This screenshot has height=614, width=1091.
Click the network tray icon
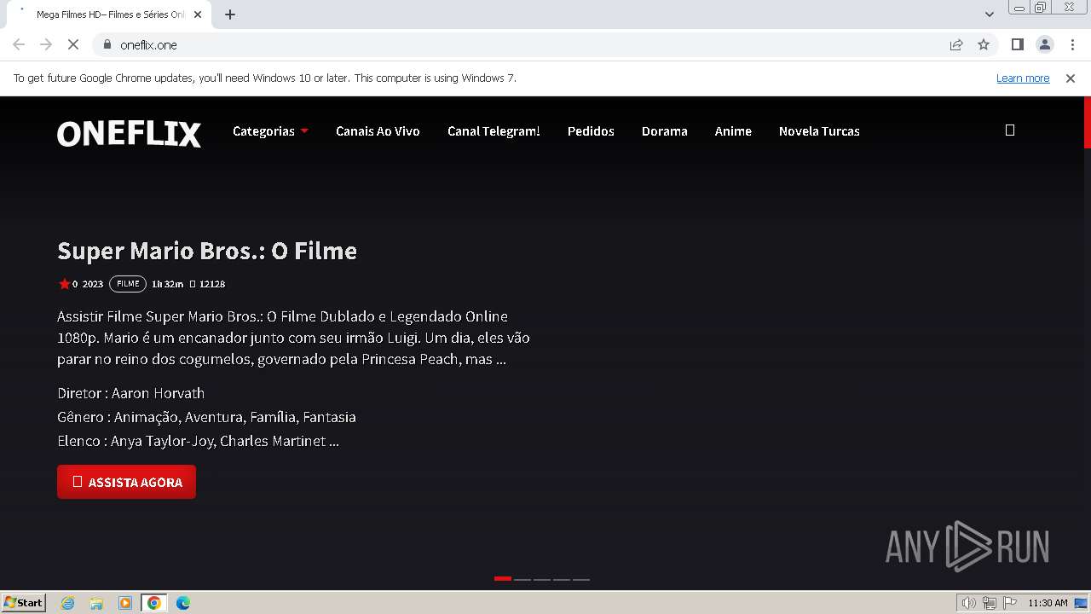pos(990,603)
